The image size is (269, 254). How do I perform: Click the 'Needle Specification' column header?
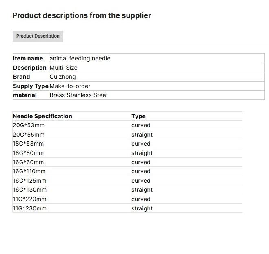(42, 116)
